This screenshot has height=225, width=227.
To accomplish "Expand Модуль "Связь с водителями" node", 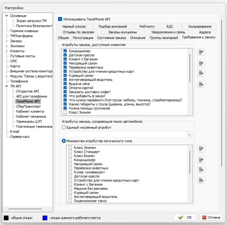I will click(x=6, y=76).
